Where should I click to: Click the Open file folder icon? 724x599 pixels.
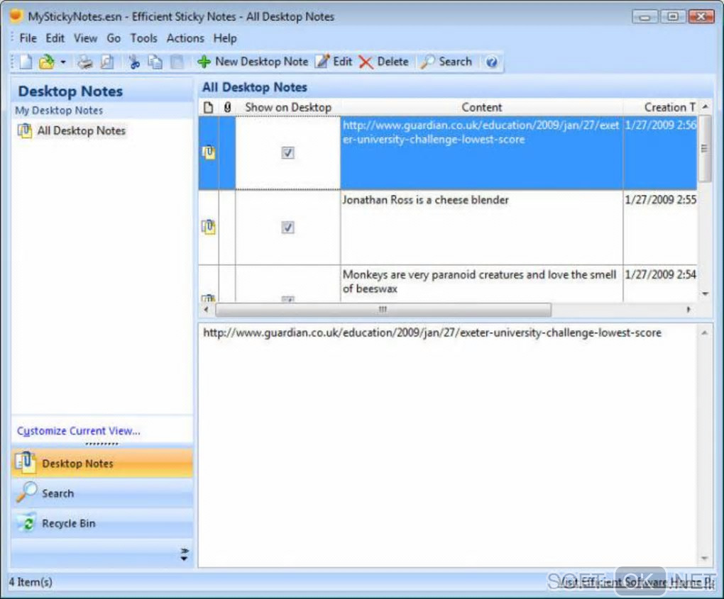coord(47,62)
